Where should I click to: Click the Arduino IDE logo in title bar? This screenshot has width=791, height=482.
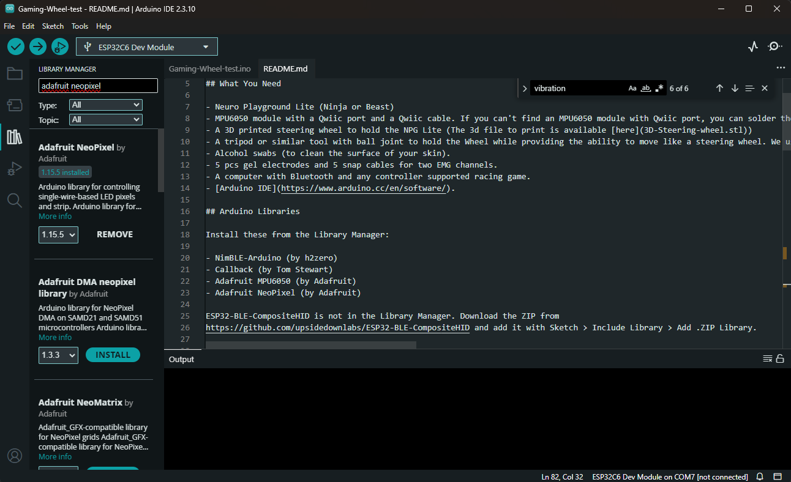[9, 9]
